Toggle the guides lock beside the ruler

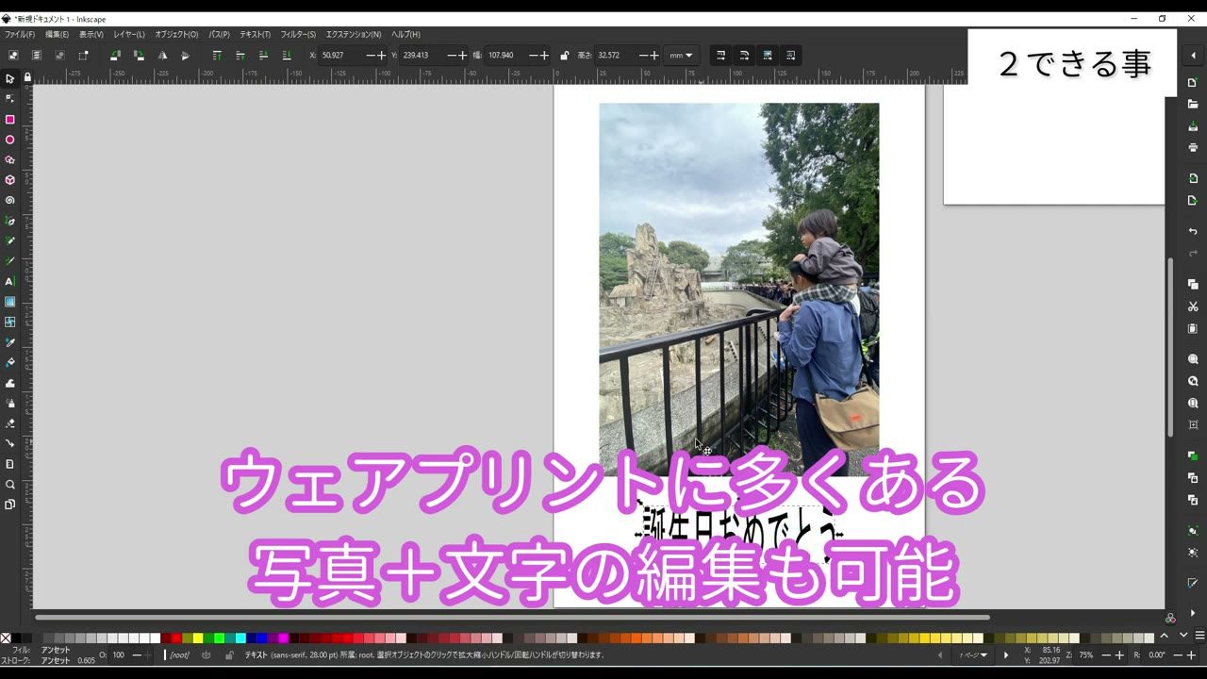click(x=27, y=77)
